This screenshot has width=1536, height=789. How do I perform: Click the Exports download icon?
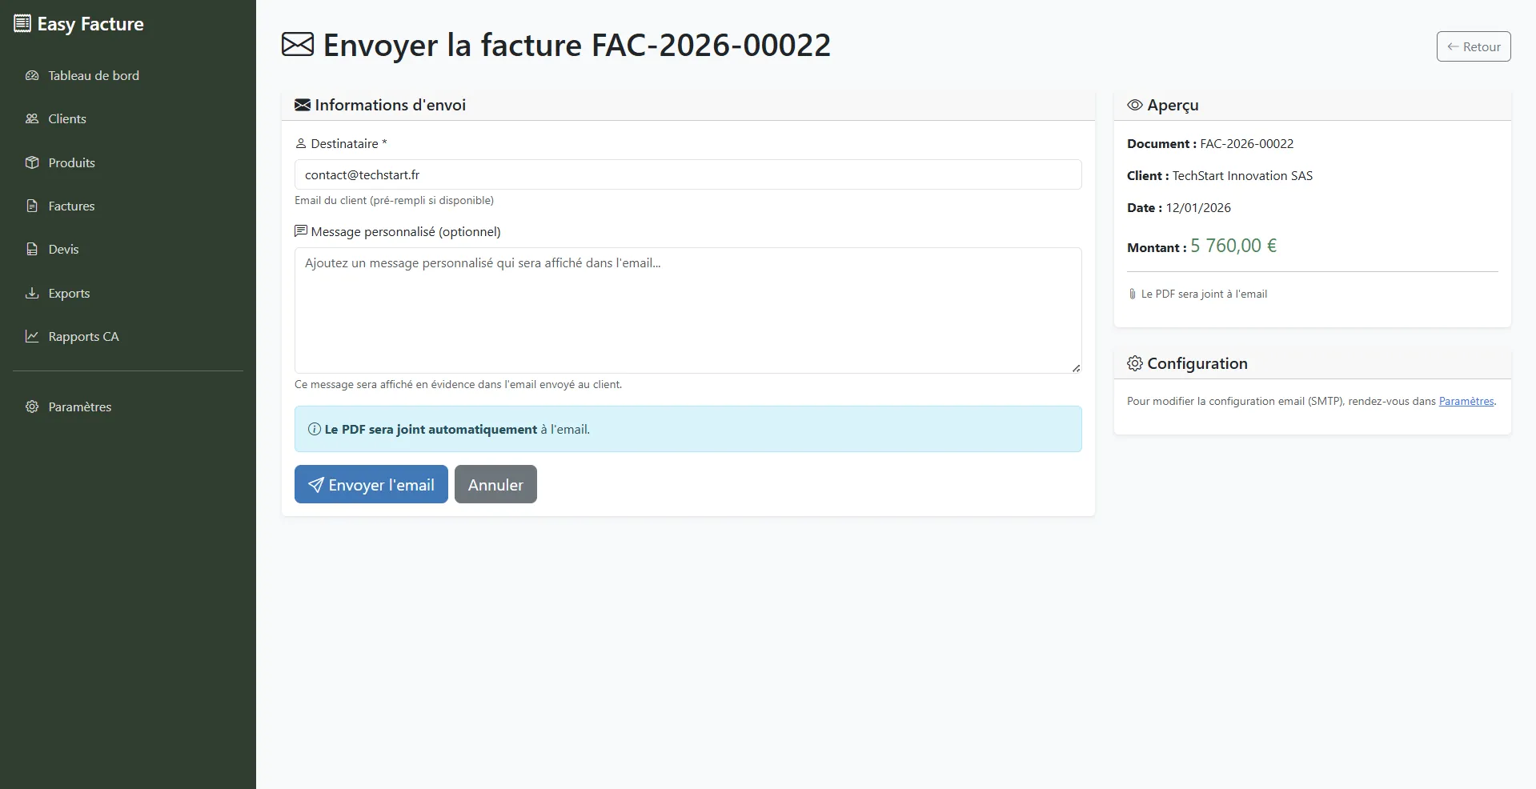pos(32,294)
